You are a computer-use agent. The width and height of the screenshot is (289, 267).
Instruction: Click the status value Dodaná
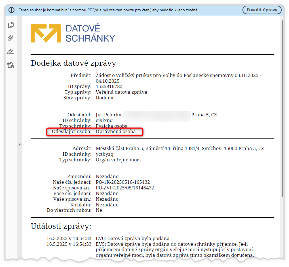(104, 98)
